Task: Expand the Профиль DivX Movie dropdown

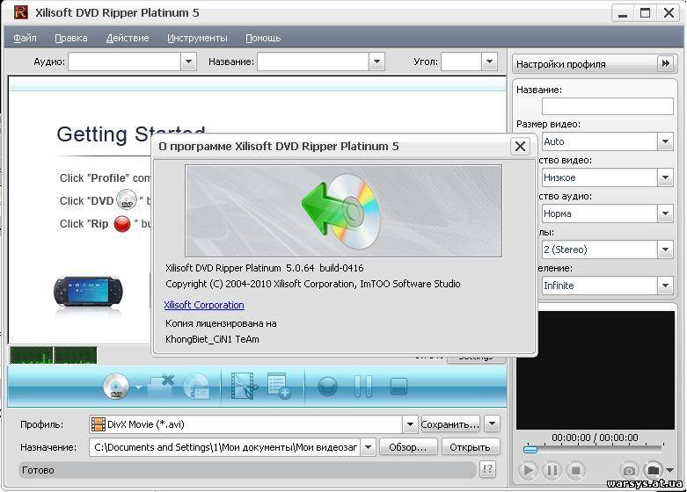Action: pyautogui.click(x=410, y=424)
